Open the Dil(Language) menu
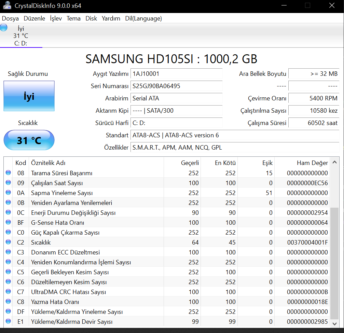 143,18
